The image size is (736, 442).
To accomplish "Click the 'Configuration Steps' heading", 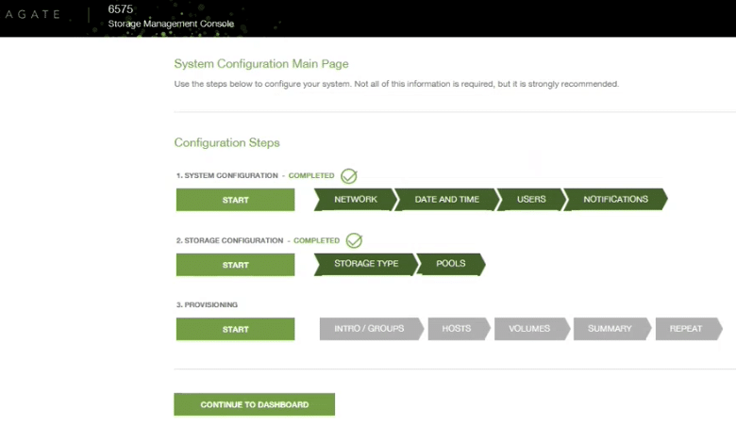I will 226,142.
